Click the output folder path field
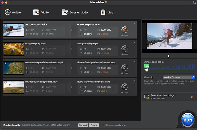The height and width of the screenshot is (130, 197). 46,125
